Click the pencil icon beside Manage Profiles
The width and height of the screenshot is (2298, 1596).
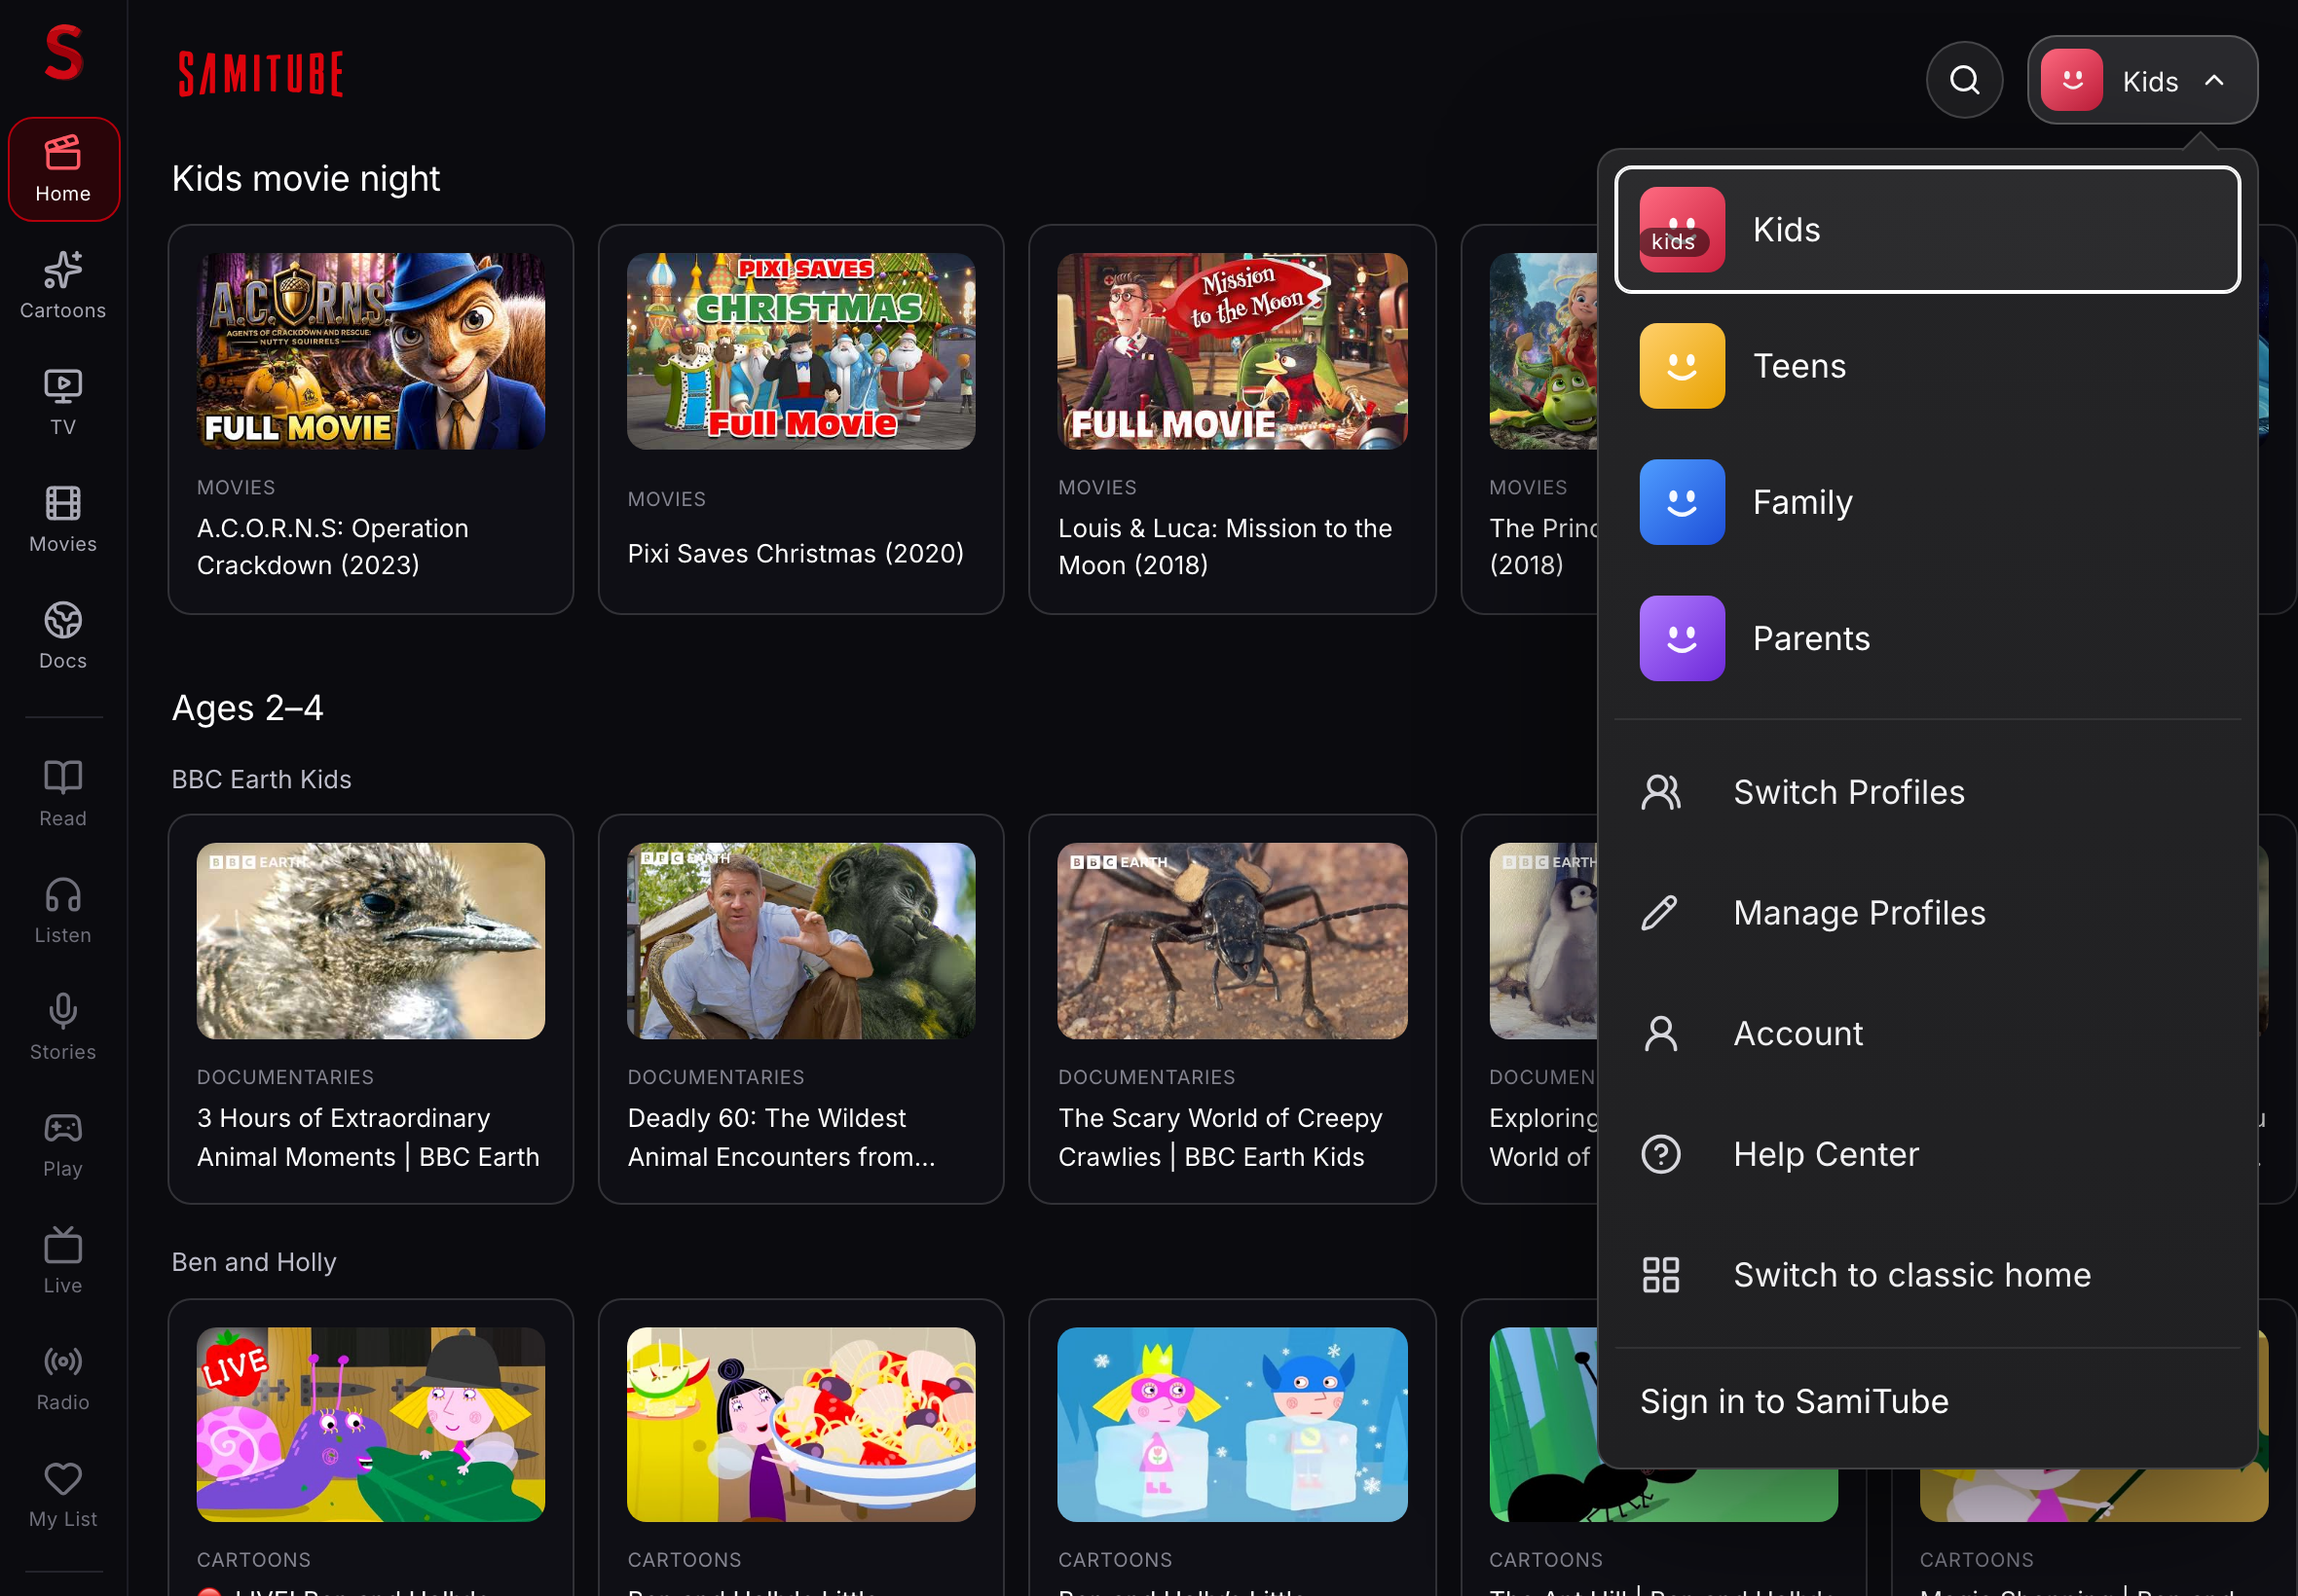[x=1660, y=913]
